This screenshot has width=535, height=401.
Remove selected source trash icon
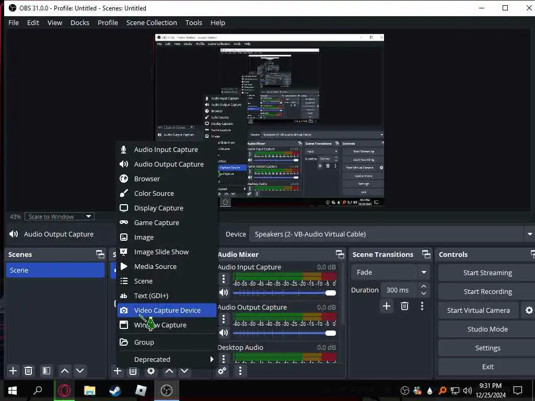[133, 371]
